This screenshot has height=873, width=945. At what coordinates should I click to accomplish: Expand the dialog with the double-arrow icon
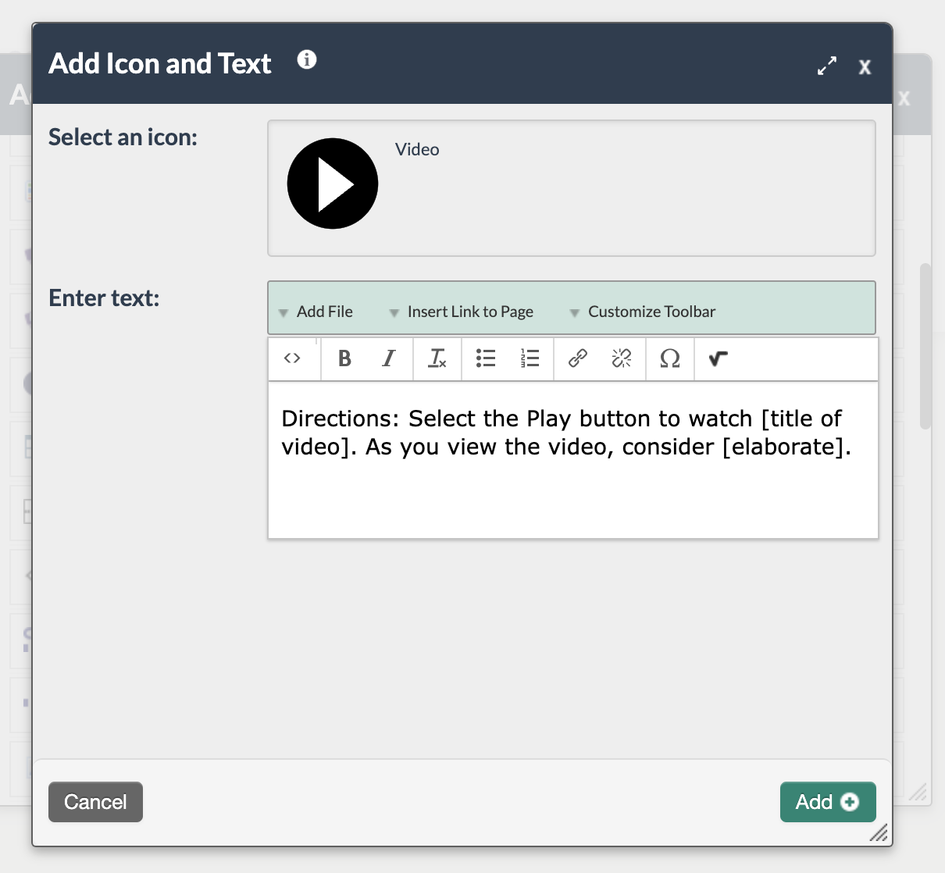827,66
